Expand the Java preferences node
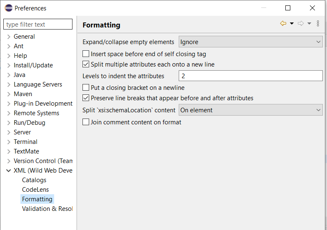The height and width of the screenshot is (230, 327). point(9,75)
